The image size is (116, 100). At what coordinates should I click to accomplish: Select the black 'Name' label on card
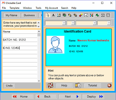click(72, 41)
